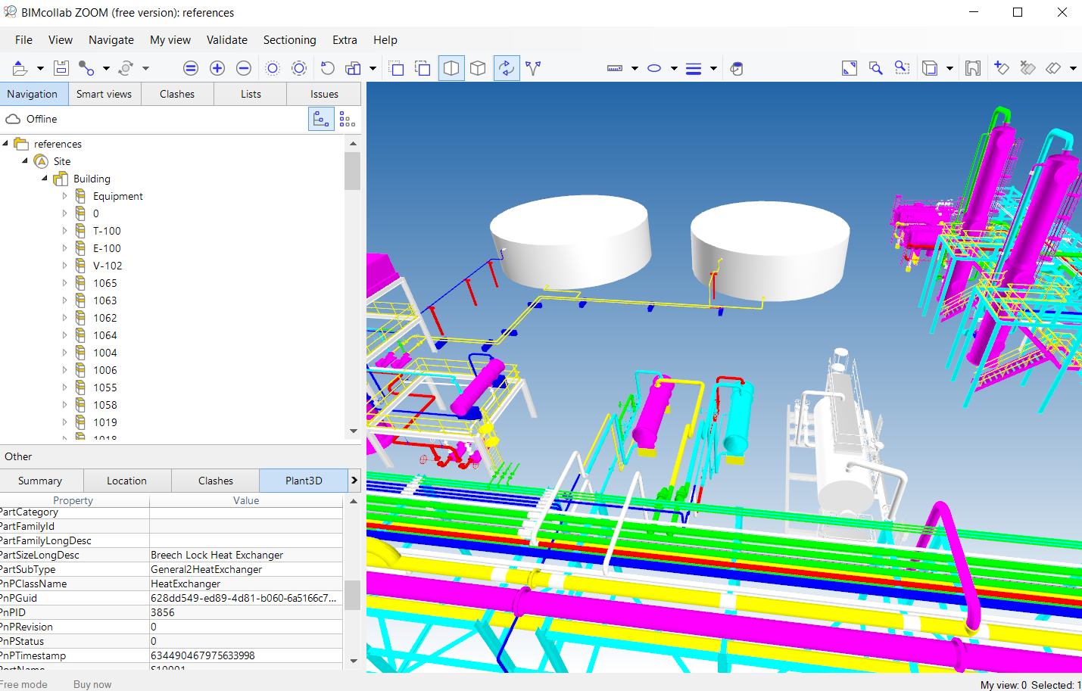Open the Sectioning menu
1082x691 pixels.
tap(289, 40)
